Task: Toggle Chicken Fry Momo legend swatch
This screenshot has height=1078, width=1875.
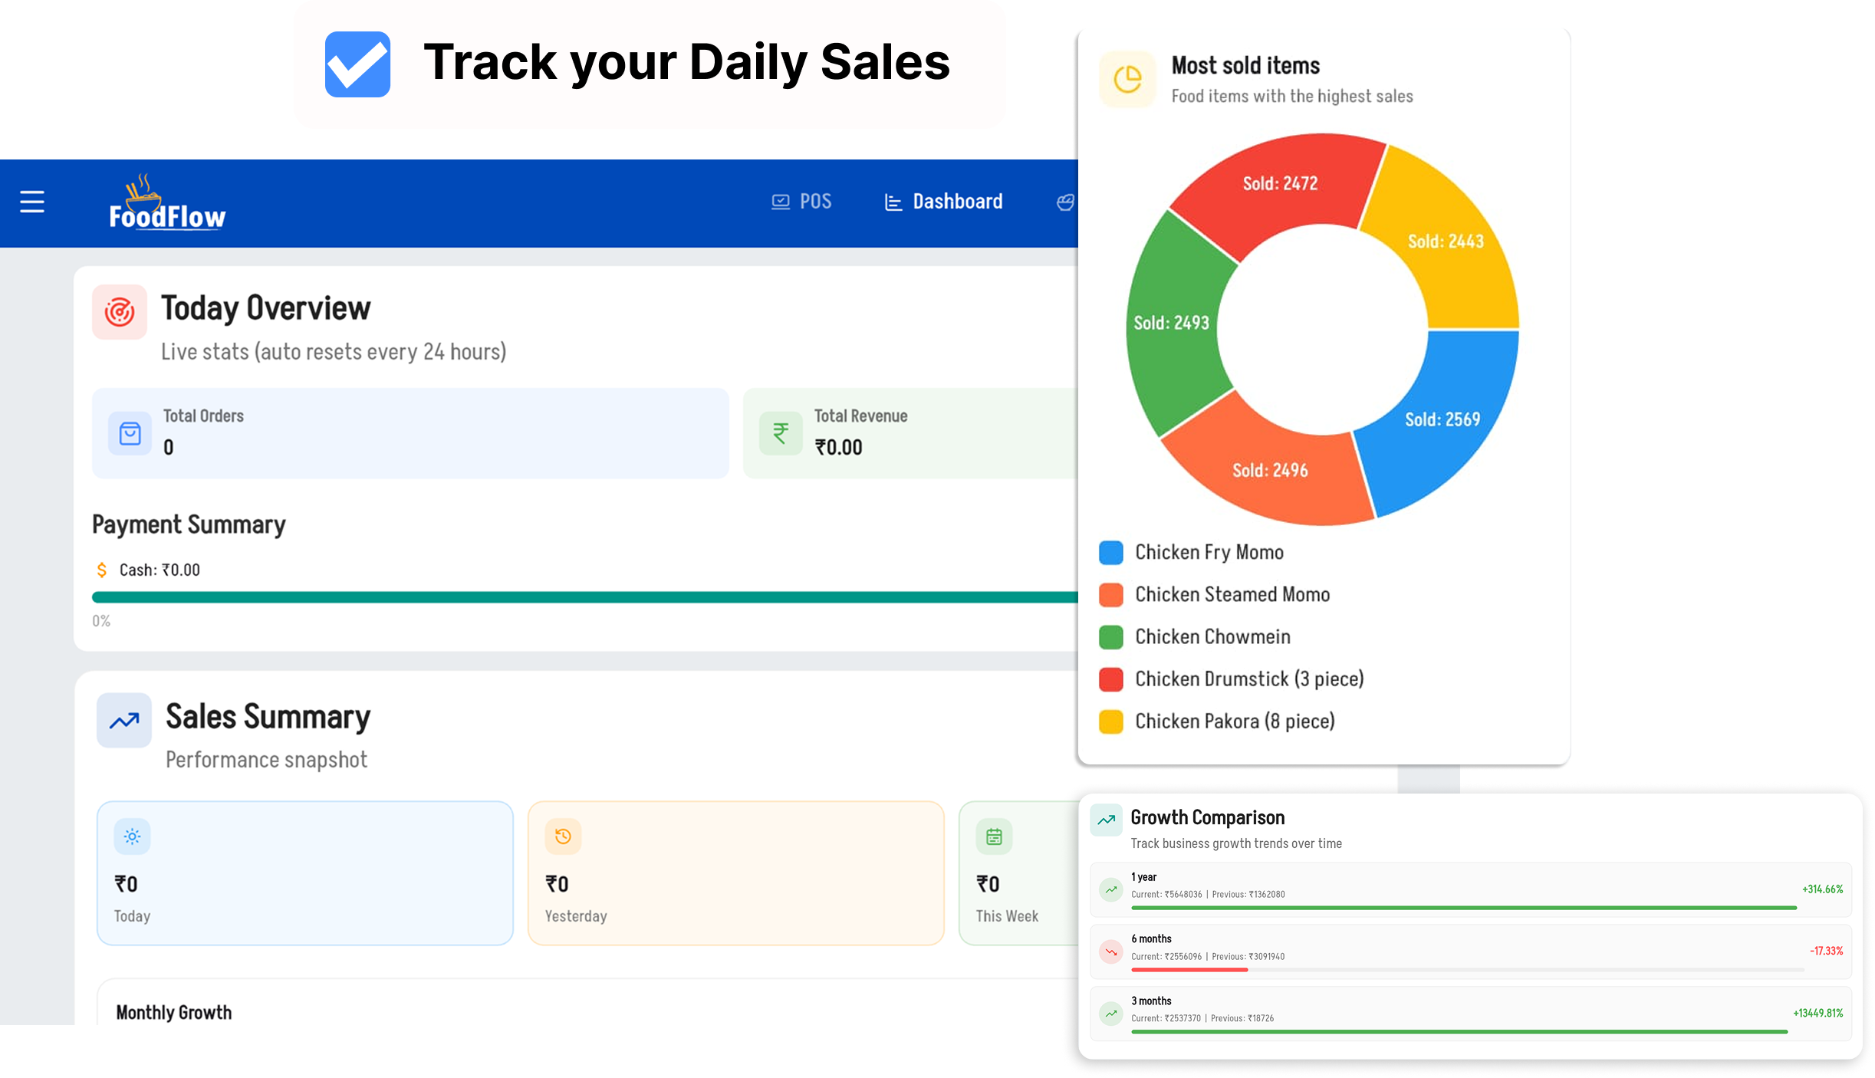Action: 1110,553
